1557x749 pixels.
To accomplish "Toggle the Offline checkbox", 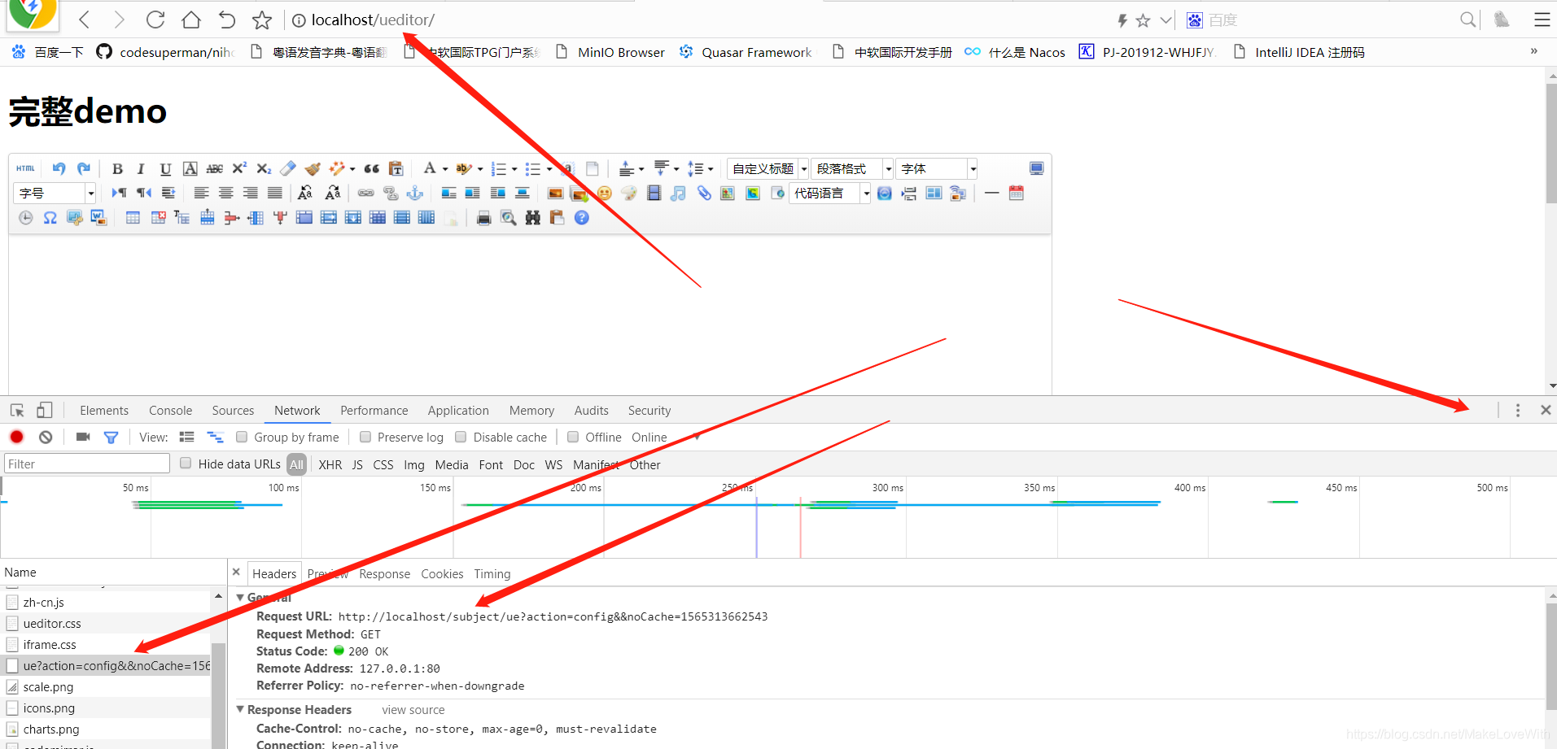I will click(x=573, y=437).
